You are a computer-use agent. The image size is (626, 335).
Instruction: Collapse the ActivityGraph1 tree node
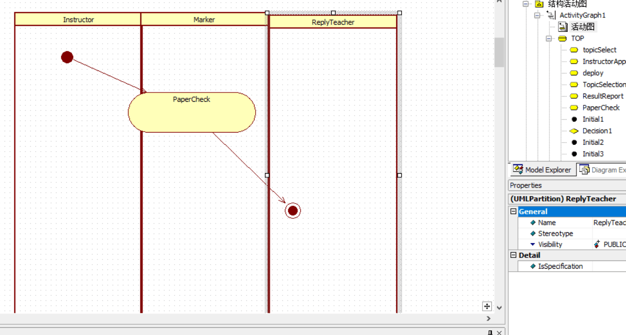[x=538, y=15]
